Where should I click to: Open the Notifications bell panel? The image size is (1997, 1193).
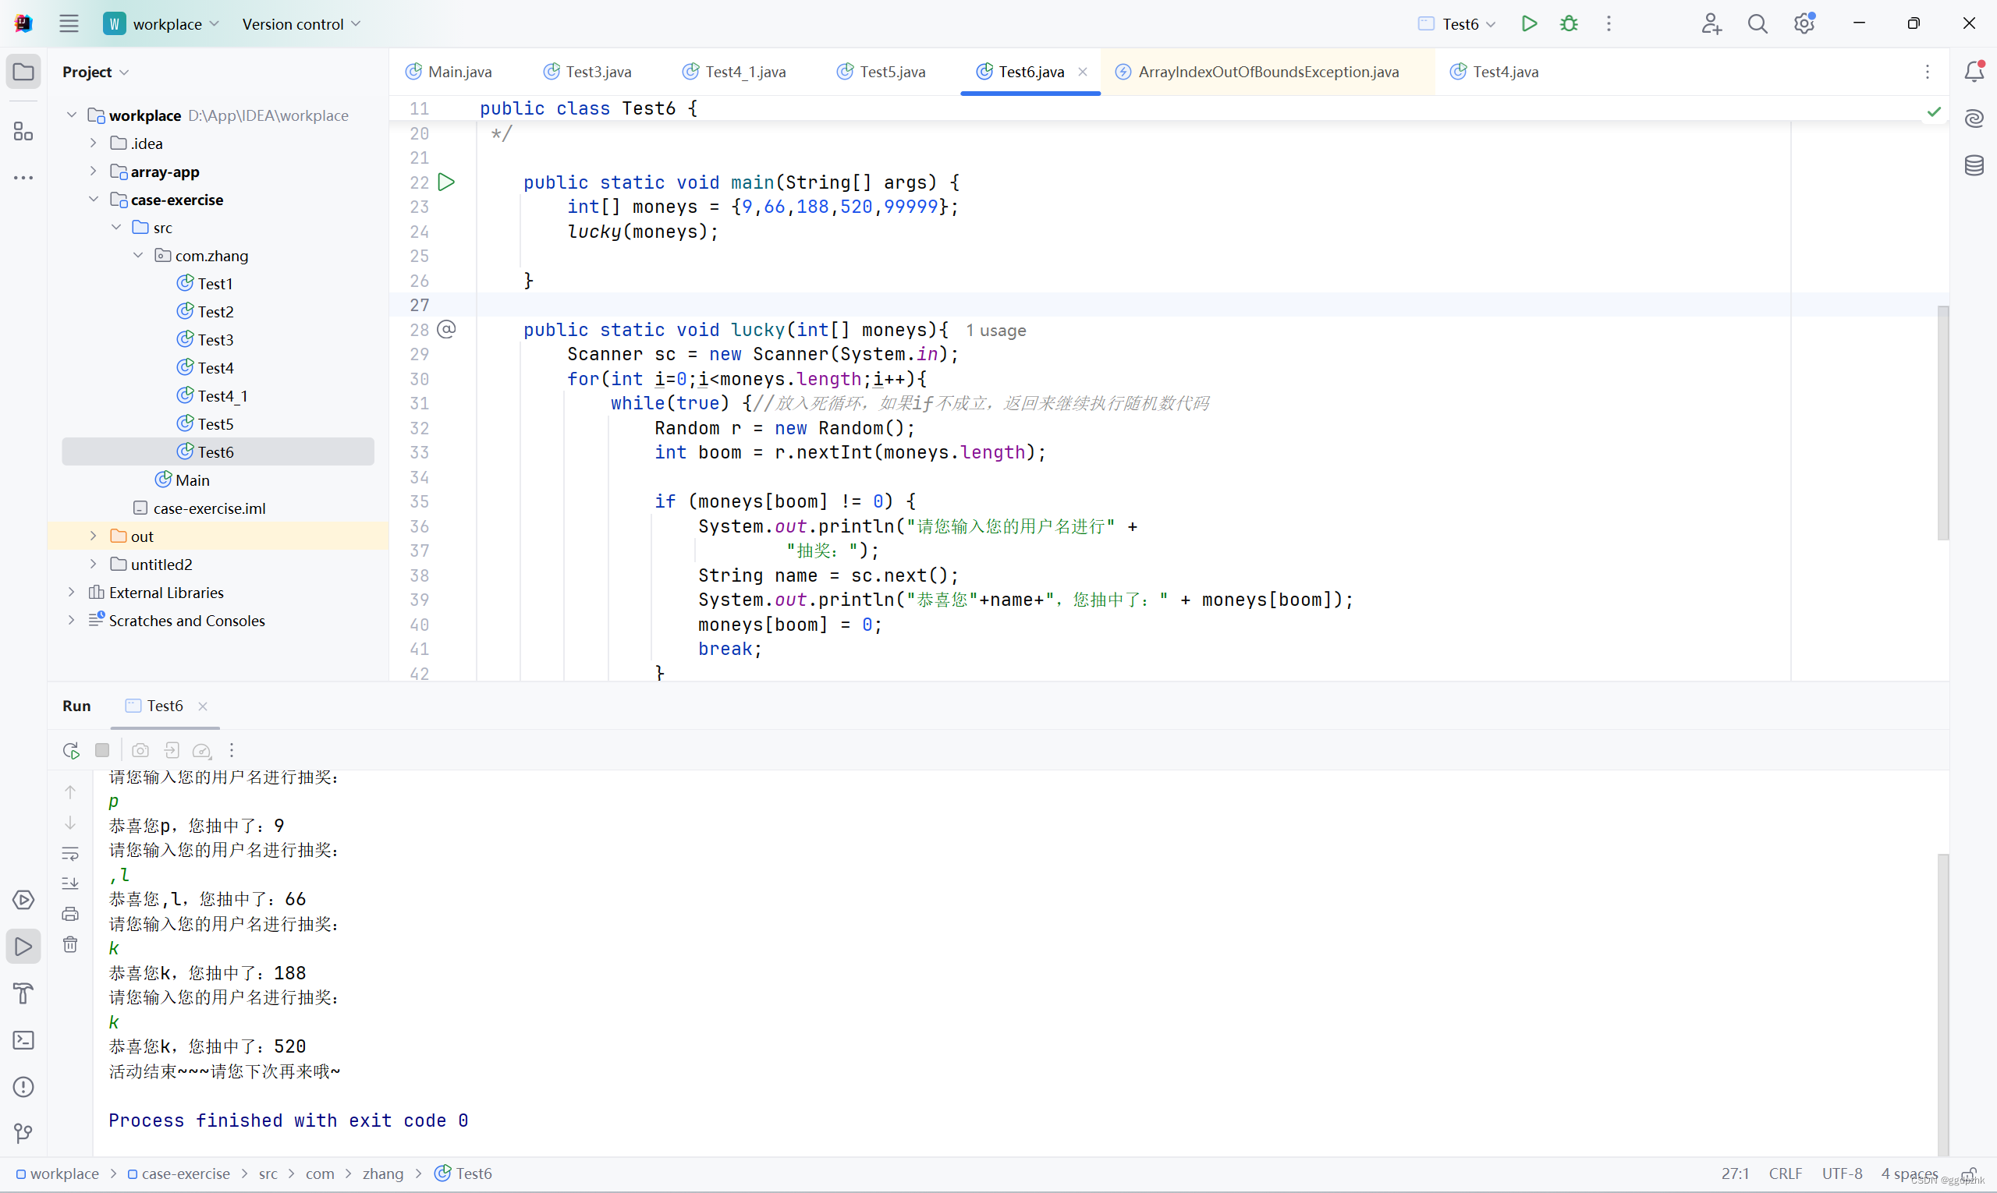[x=1974, y=72]
